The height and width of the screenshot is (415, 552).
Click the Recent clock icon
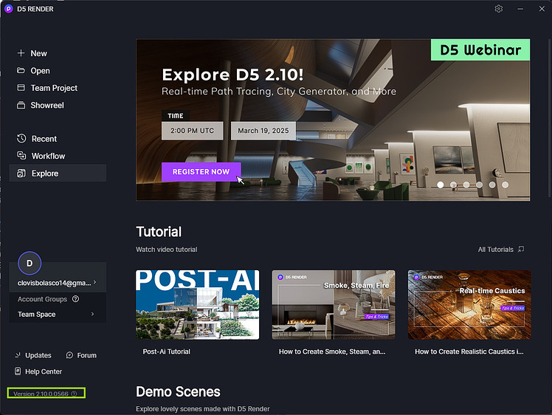[x=21, y=138]
